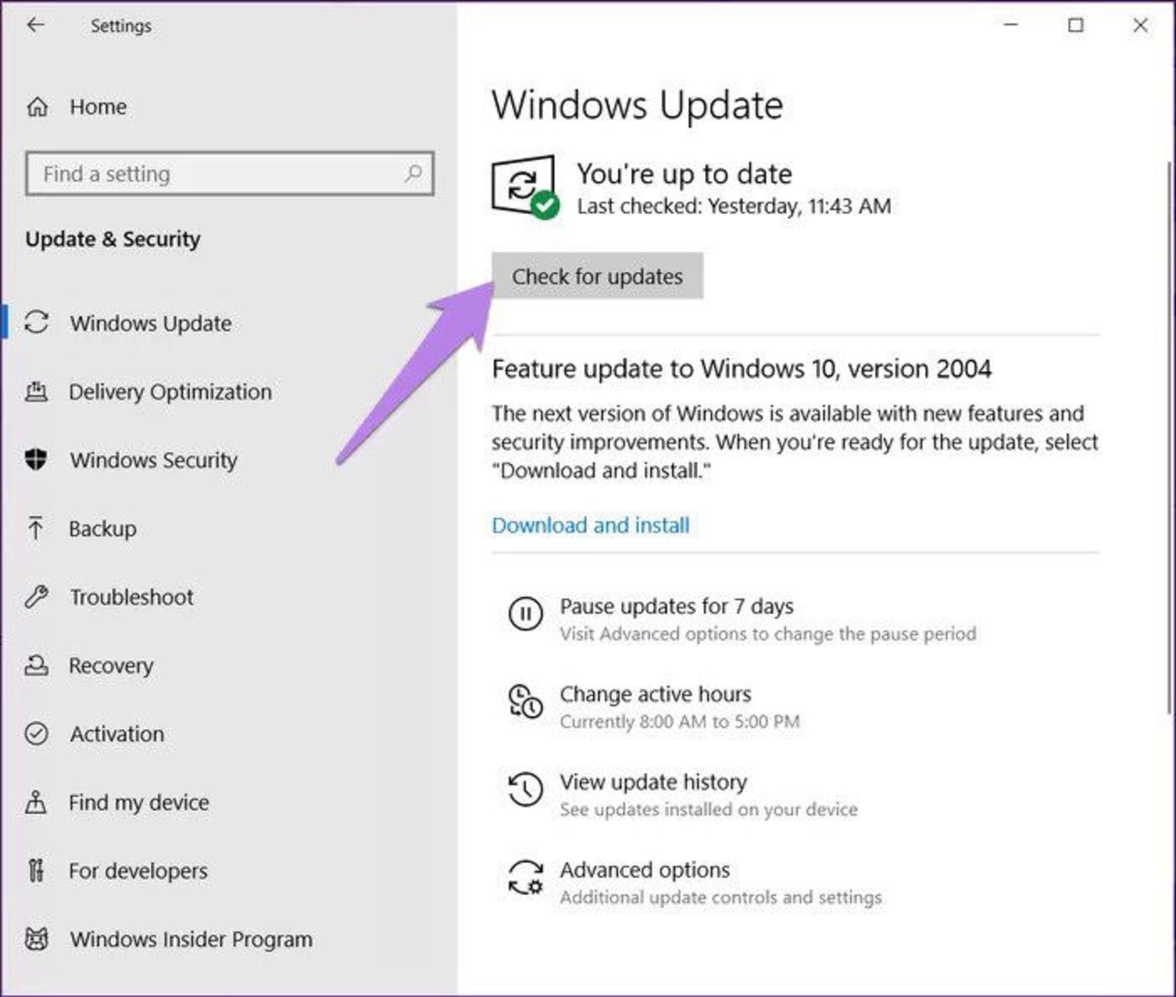Select Recovery in the sidebar
Screen dimensions: 1176x997
coord(111,665)
